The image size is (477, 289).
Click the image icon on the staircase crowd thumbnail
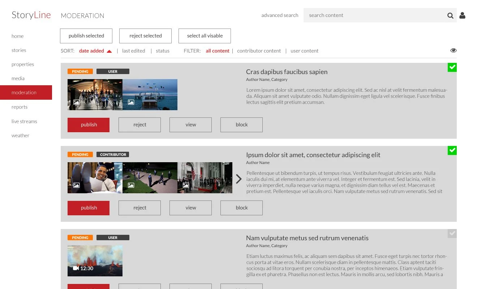pos(76,102)
